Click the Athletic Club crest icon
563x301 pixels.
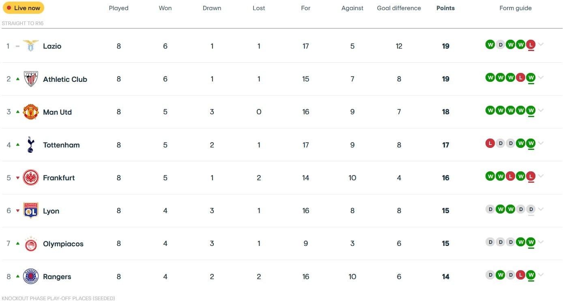click(x=31, y=79)
